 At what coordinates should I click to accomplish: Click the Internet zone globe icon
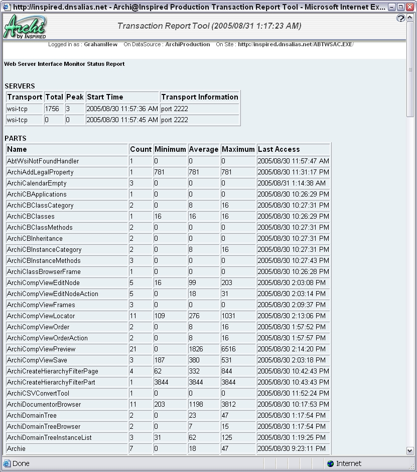[x=330, y=463]
